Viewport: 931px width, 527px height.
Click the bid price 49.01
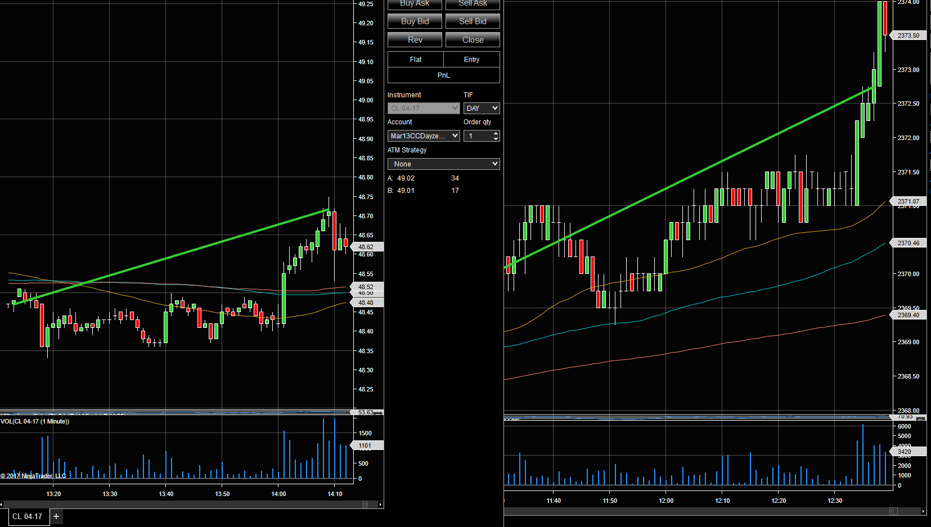point(406,191)
